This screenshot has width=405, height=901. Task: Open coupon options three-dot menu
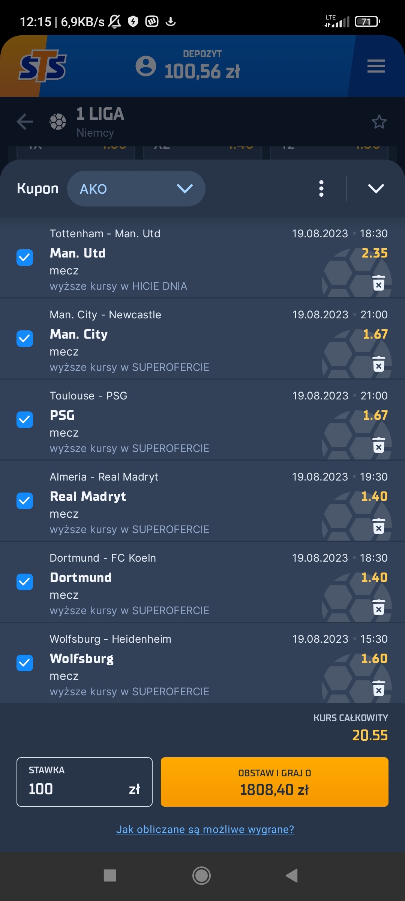tap(321, 188)
